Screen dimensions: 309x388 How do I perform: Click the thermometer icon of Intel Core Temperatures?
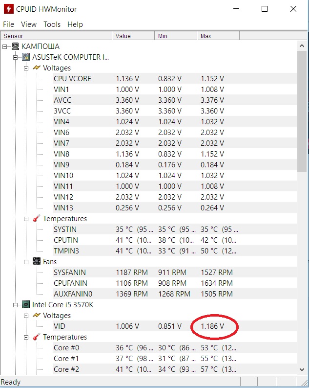[x=37, y=337]
